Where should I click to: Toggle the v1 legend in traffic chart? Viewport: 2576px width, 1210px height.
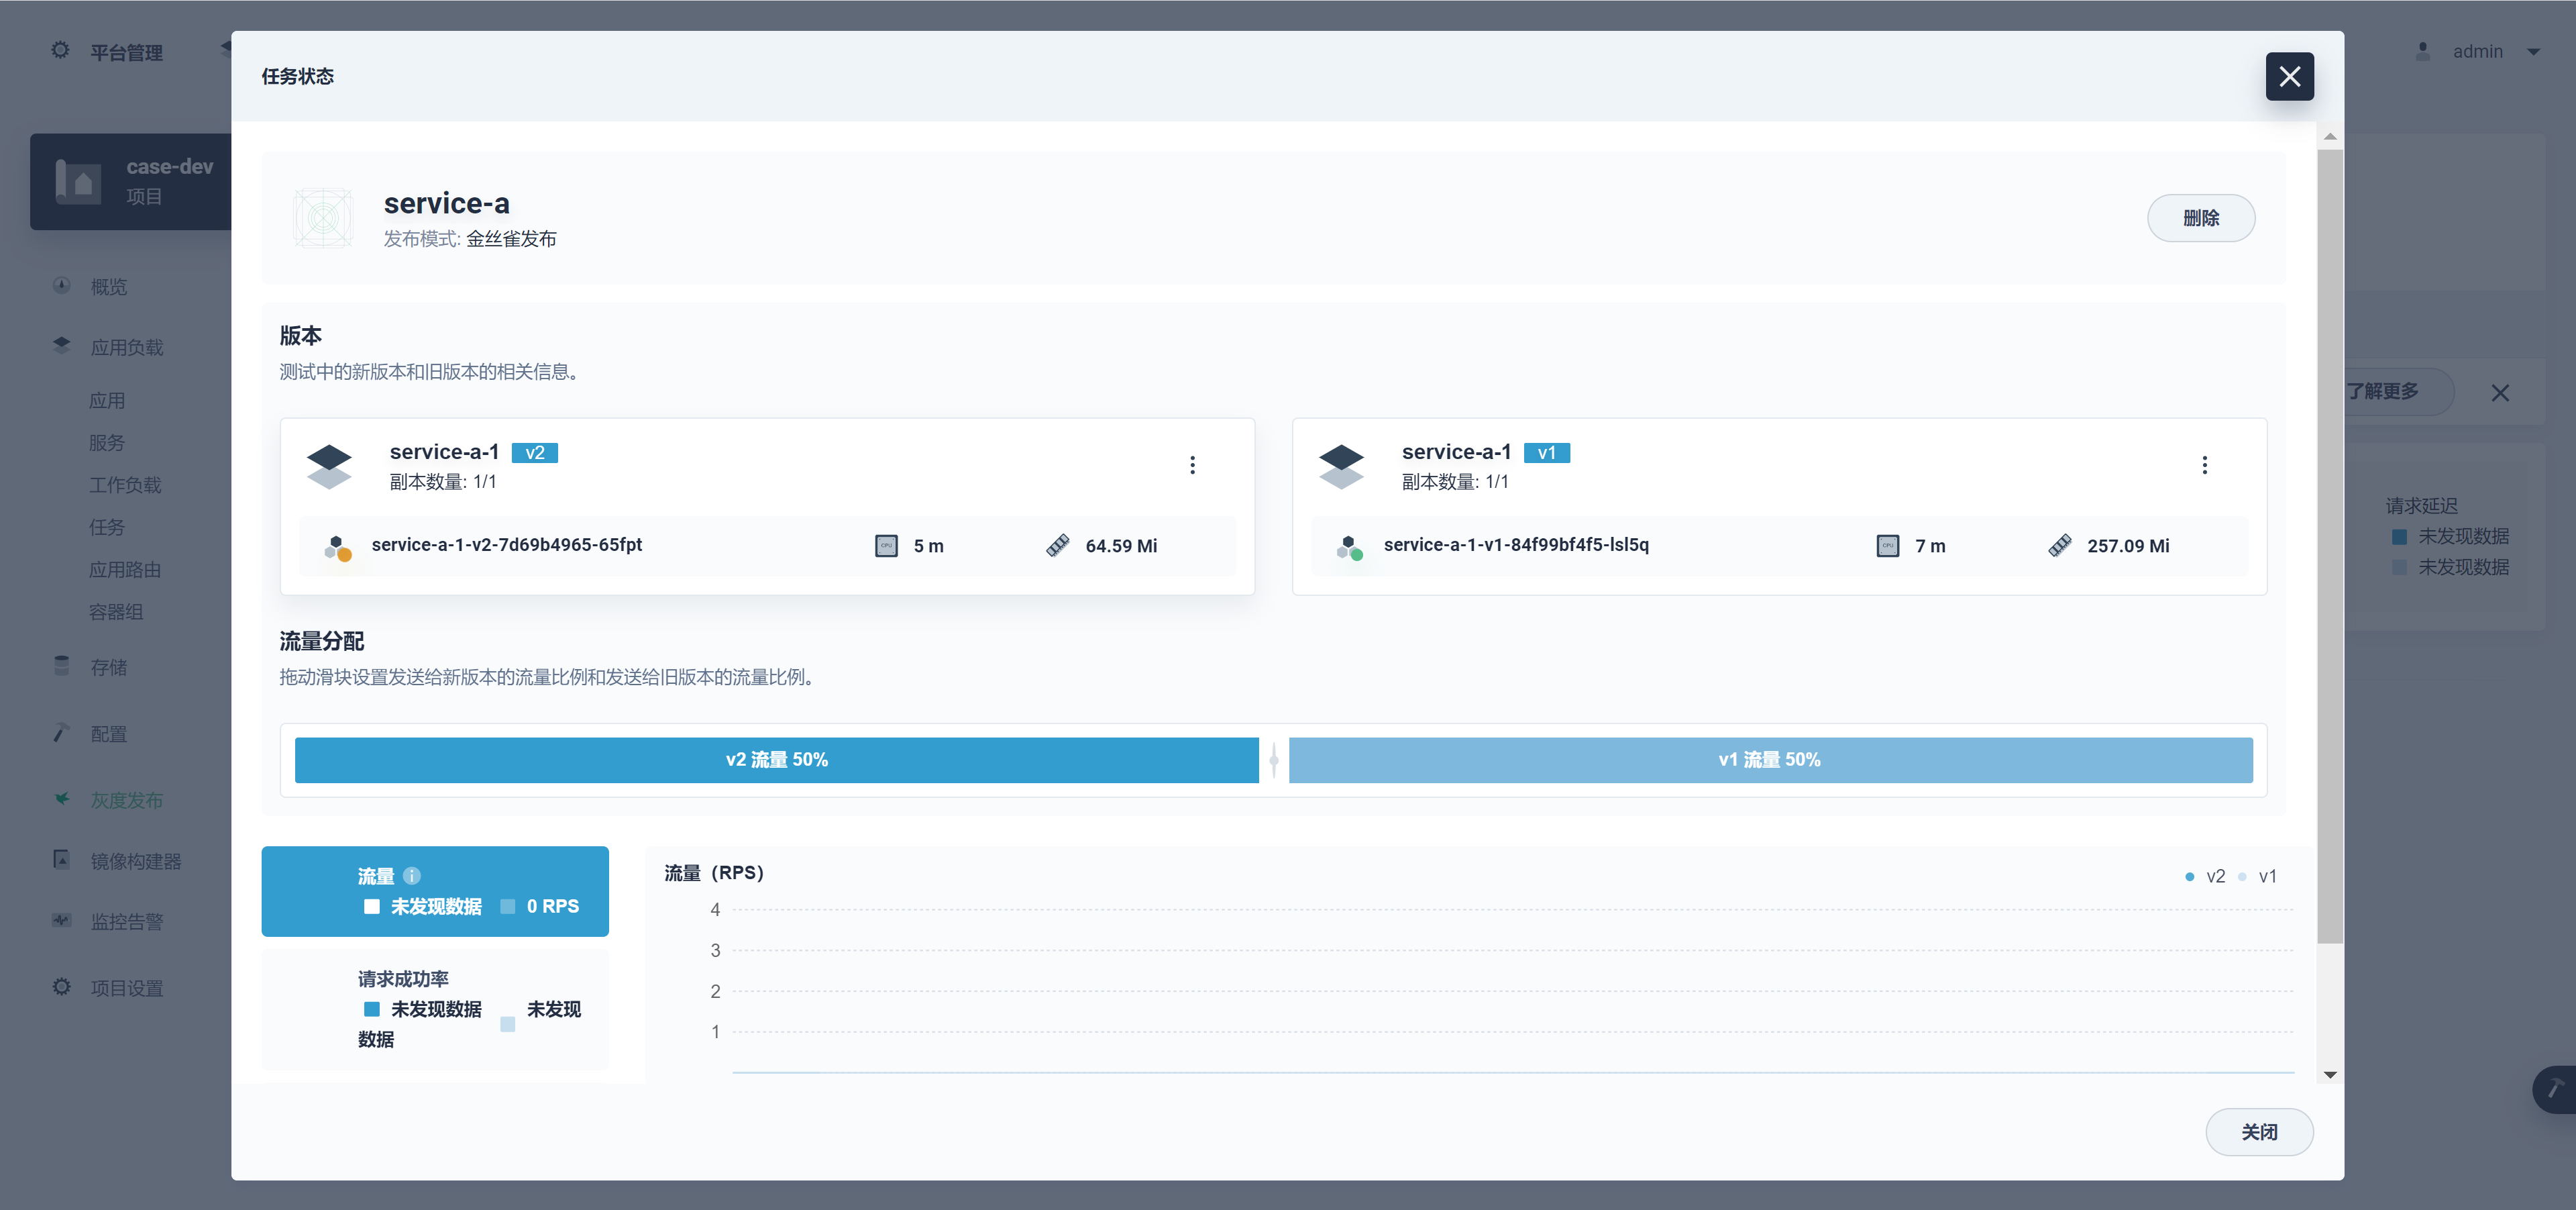(x=2258, y=876)
